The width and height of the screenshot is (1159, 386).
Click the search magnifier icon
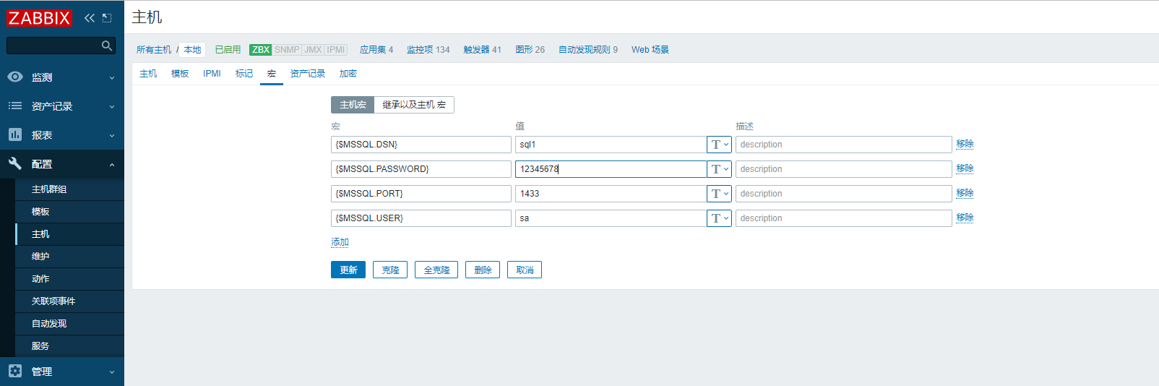[107, 46]
